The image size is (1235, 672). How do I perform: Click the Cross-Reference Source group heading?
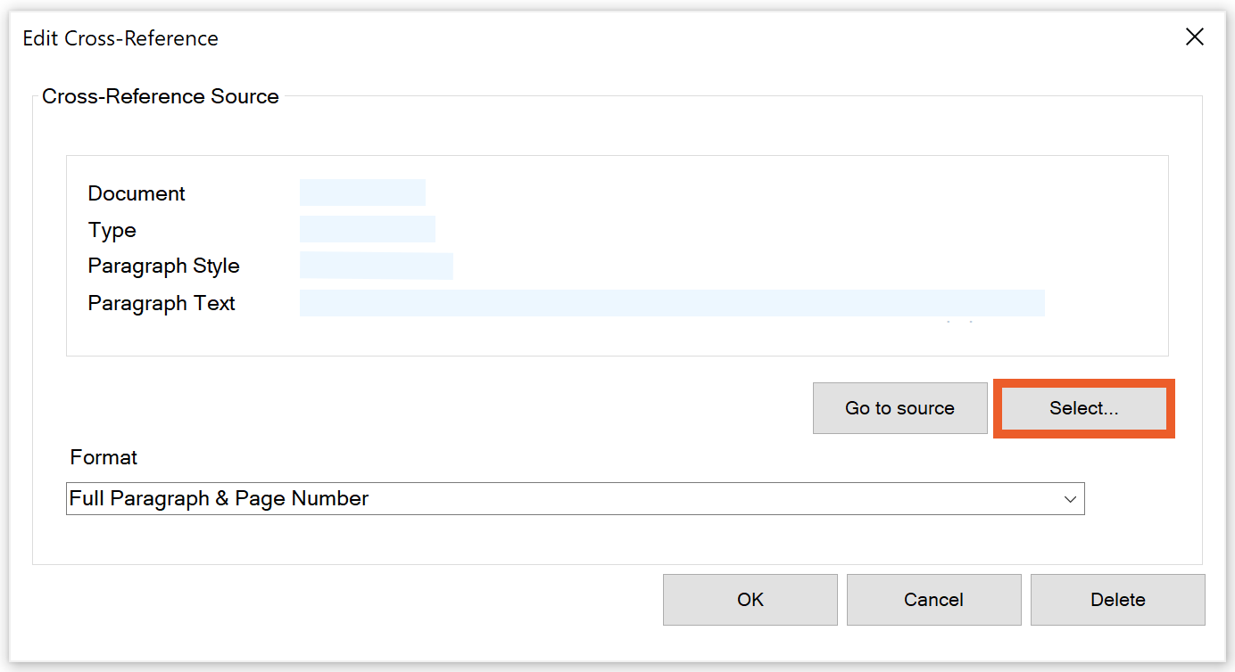(161, 96)
